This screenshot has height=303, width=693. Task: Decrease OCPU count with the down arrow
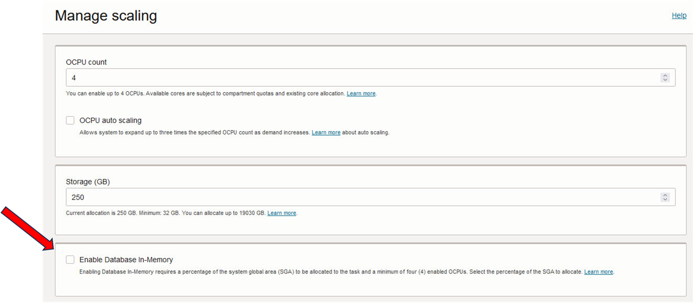[x=665, y=80]
